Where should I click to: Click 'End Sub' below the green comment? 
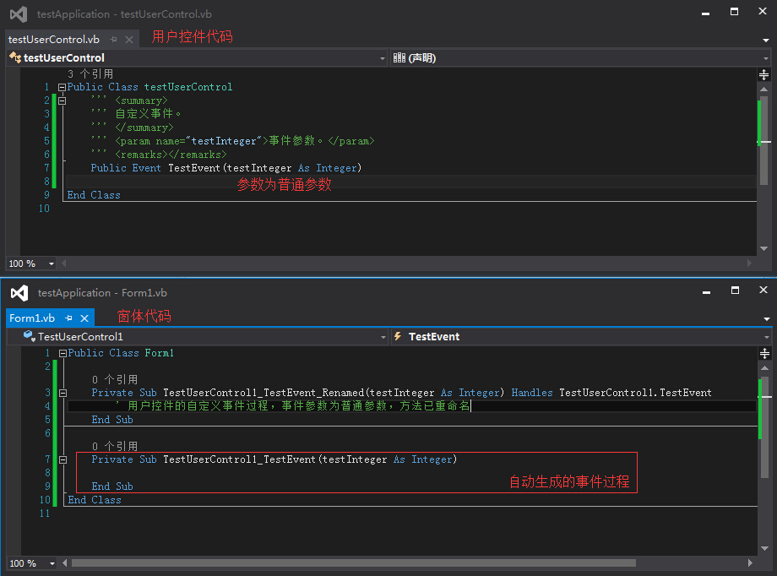pyautogui.click(x=112, y=420)
